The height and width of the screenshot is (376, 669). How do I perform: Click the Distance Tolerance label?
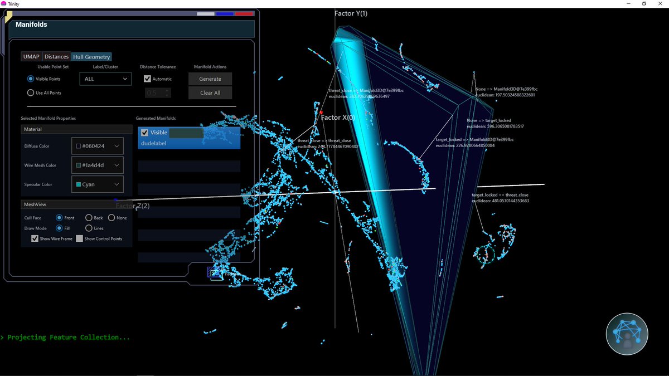point(158,67)
